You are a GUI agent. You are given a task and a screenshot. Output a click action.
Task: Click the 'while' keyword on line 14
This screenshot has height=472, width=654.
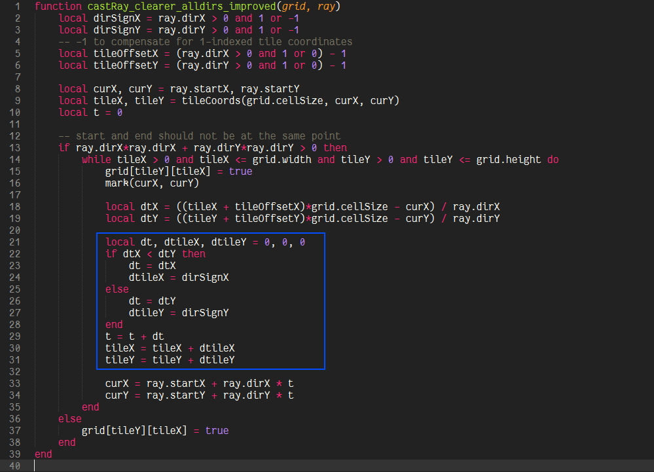pos(96,160)
